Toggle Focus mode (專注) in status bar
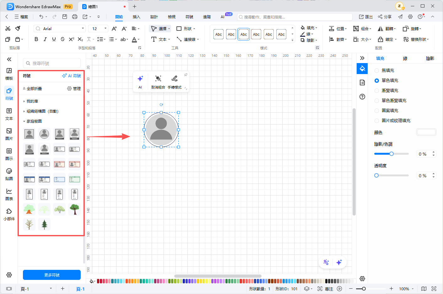The image size is (443, 294). pyautogui.click(x=326, y=289)
